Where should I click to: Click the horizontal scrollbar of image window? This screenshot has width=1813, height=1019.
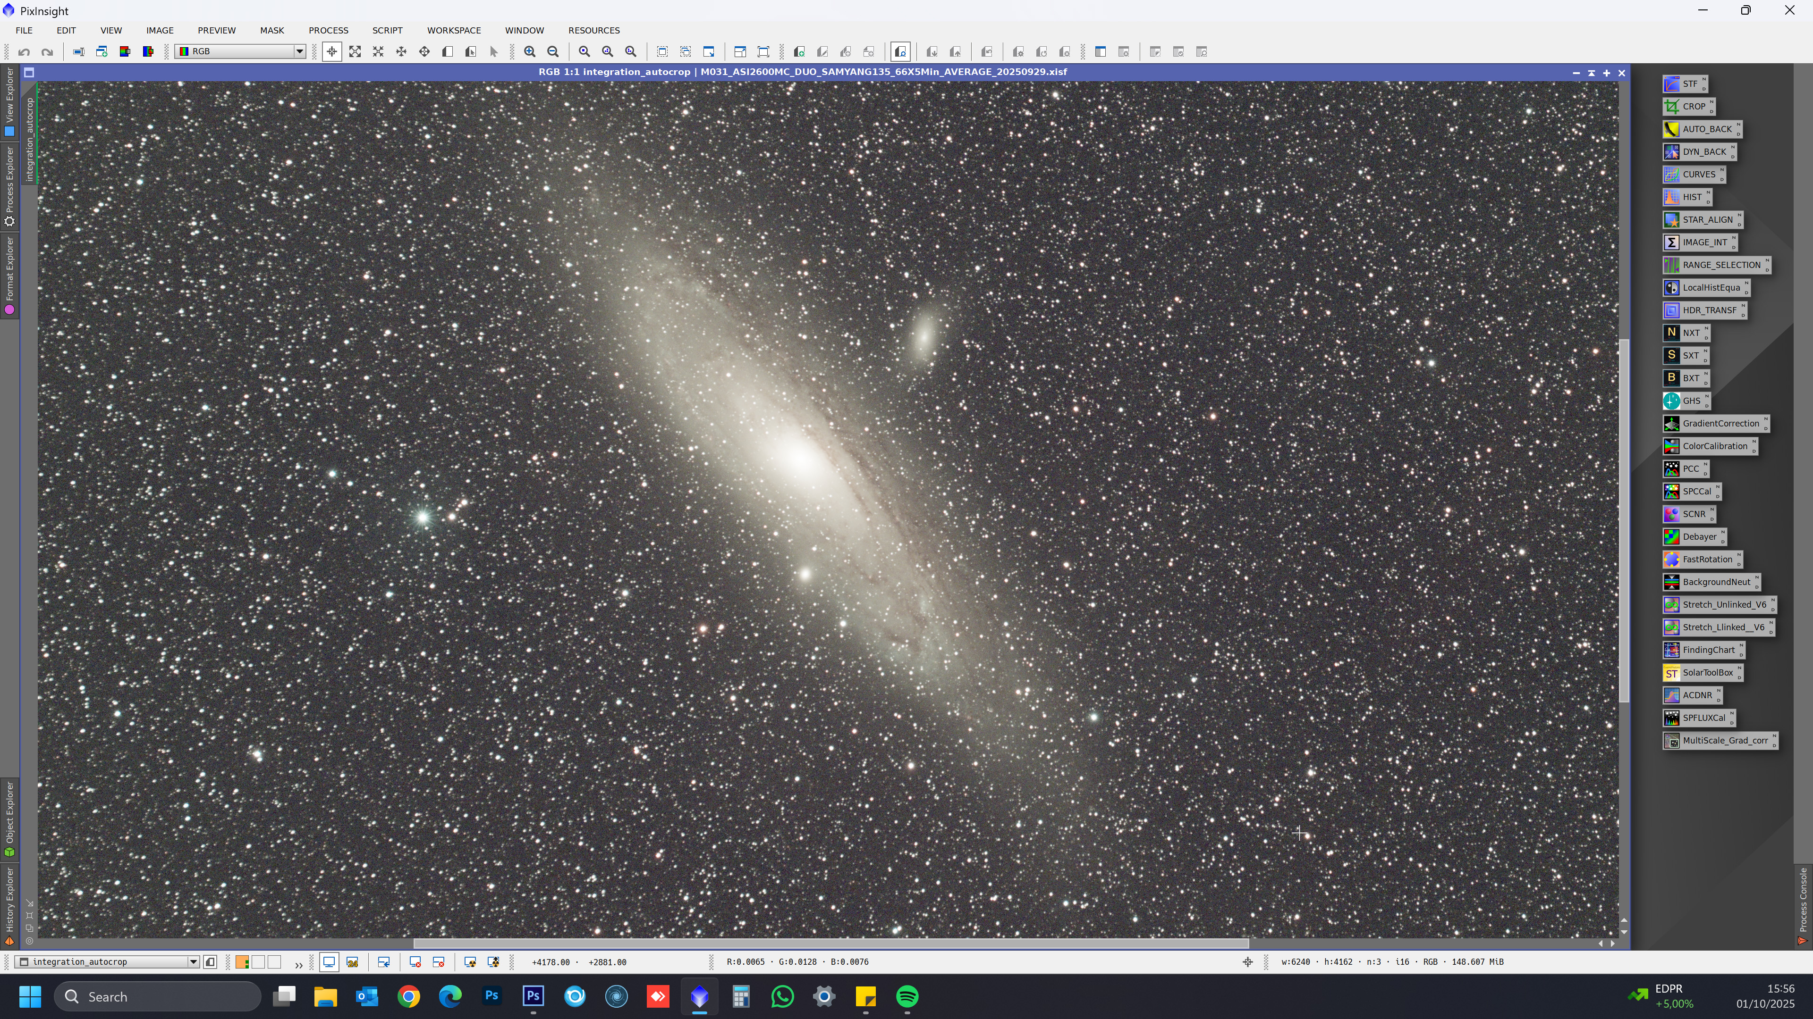(x=830, y=943)
